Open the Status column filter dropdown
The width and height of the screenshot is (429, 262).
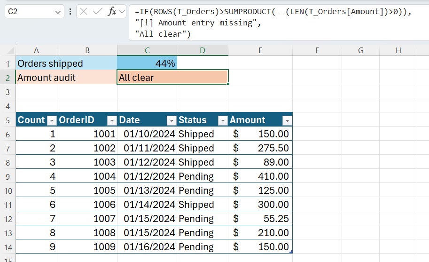click(x=223, y=120)
